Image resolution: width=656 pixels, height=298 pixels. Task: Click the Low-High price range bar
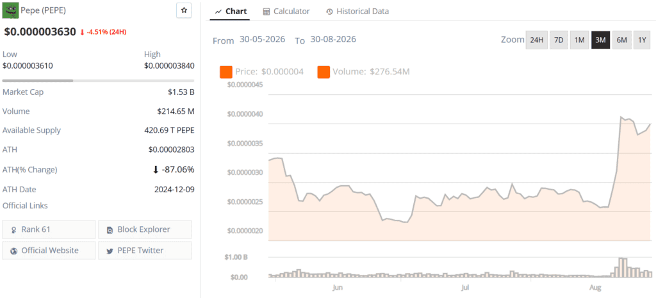98,80
